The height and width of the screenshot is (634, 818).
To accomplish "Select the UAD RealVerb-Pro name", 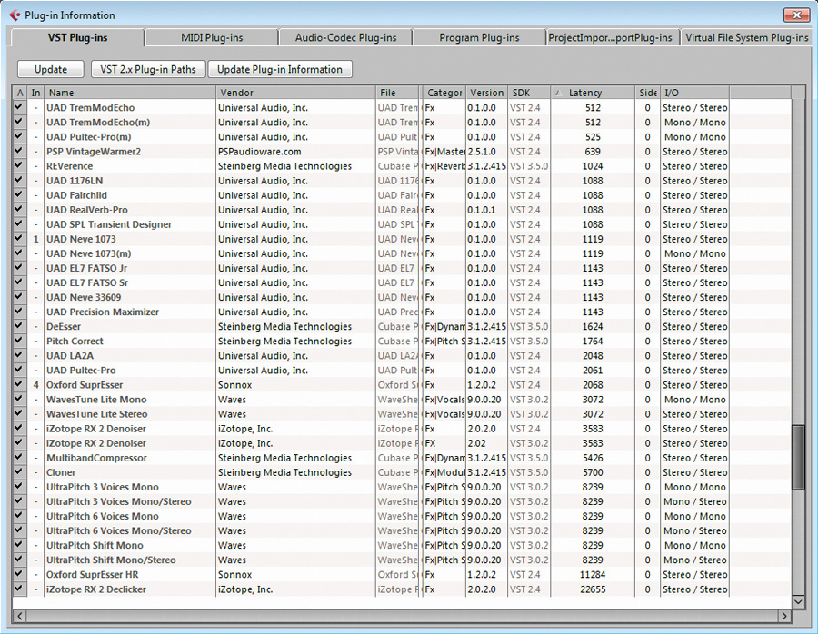I will click(87, 210).
